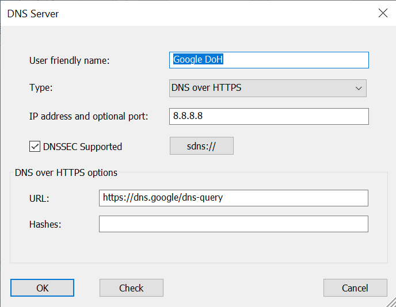Click the URL label
The width and height of the screenshot is (396, 307).
39,199
